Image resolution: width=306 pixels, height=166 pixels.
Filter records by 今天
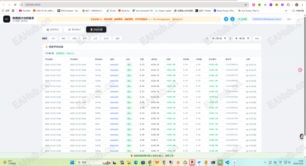[x=53, y=39]
